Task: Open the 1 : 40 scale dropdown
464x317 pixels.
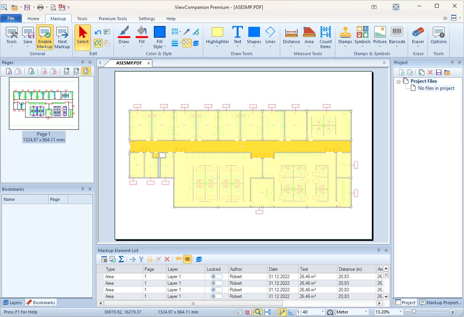Action: [x=323, y=312]
